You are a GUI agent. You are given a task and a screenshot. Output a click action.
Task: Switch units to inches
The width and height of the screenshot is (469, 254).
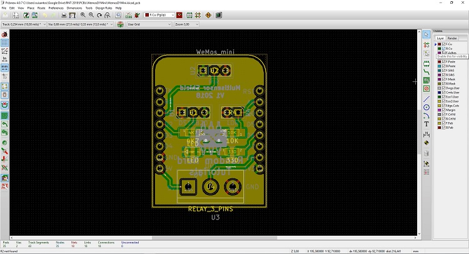point(4,58)
